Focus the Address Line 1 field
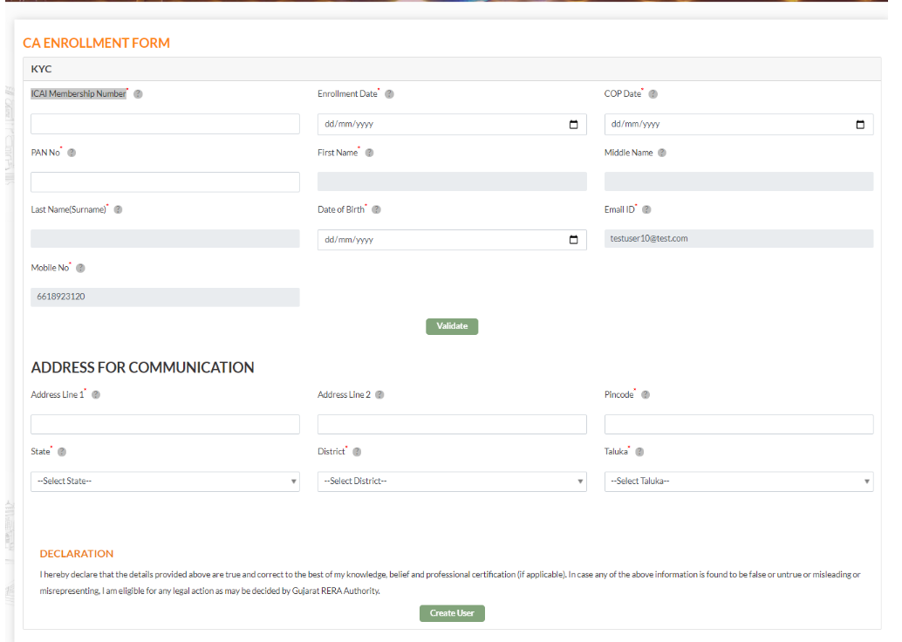The width and height of the screenshot is (902, 642). 165,424
